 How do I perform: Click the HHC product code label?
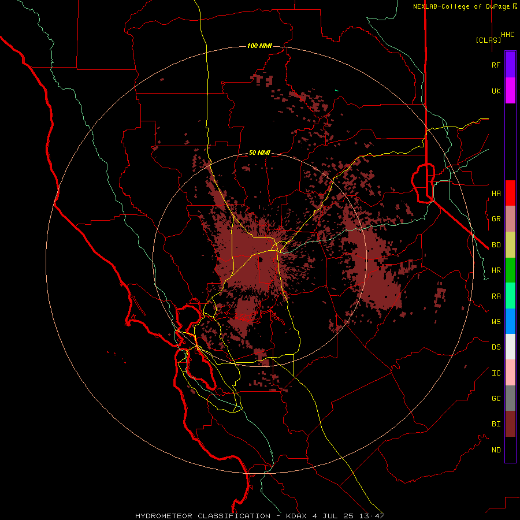[x=507, y=35]
